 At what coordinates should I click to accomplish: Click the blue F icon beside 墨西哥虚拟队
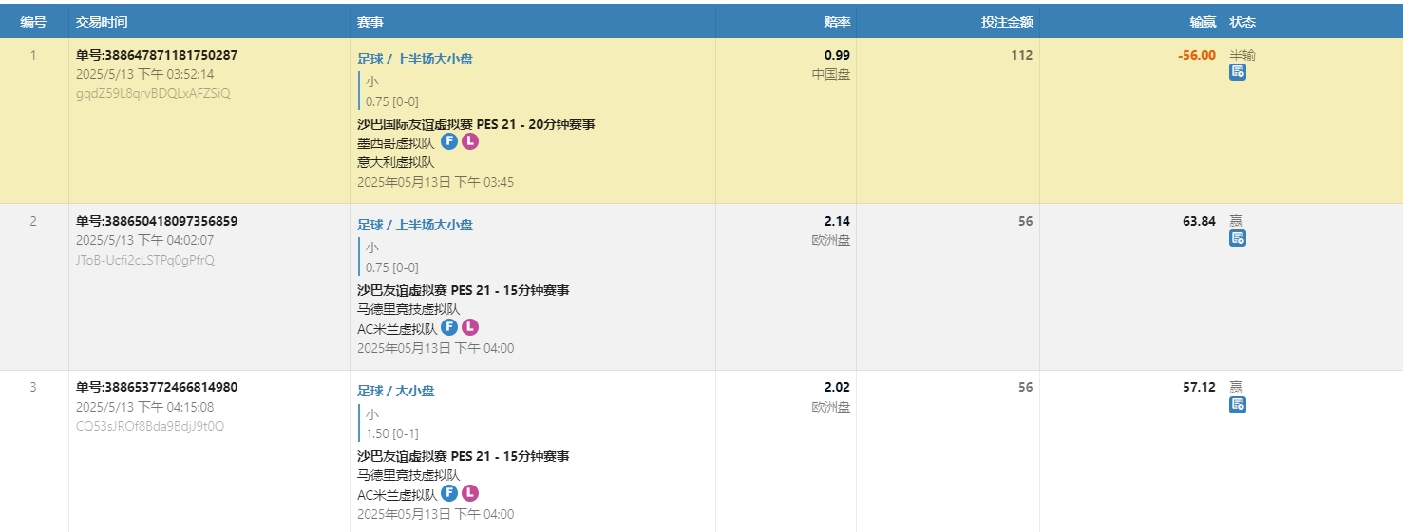449,142
